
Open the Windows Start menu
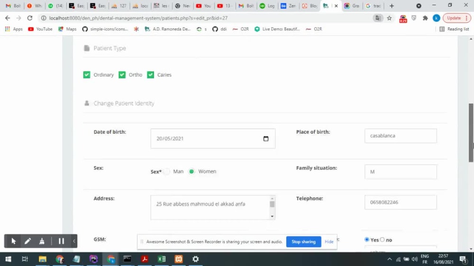[x=9, y=259]
